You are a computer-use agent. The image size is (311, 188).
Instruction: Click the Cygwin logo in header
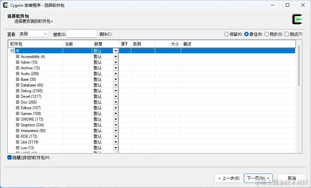coord(297,19)
